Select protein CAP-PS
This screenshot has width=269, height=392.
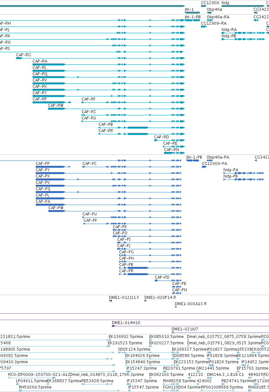coord(124,239)
